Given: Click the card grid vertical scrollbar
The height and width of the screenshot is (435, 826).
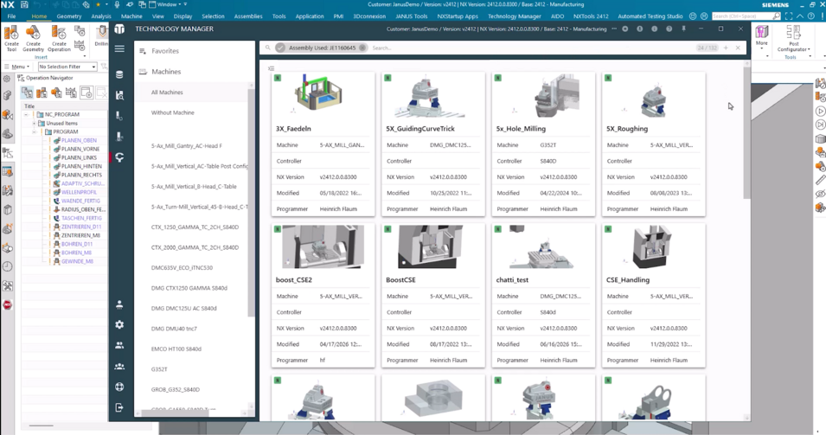Looking at the screenshot, I should (746, 131).
